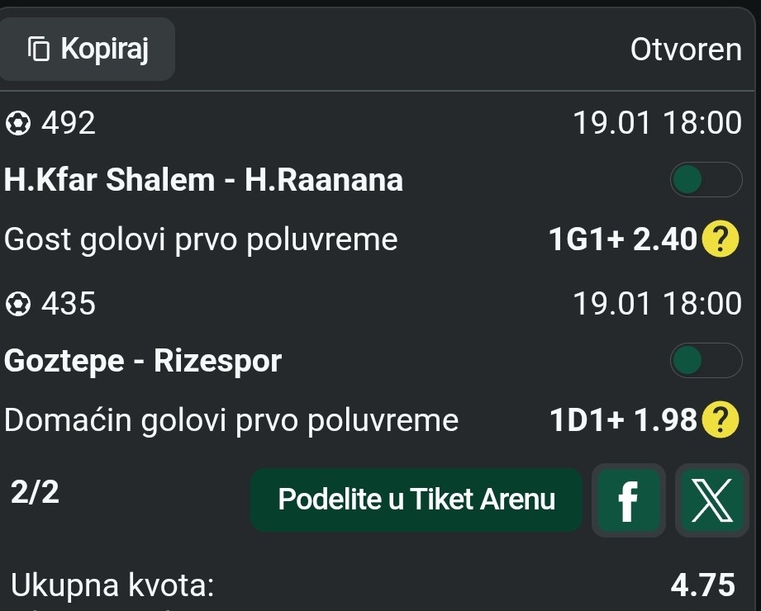The image size is (761, 611).
Task: Click the 2/2 selections counter
Action: coord(35,492)
